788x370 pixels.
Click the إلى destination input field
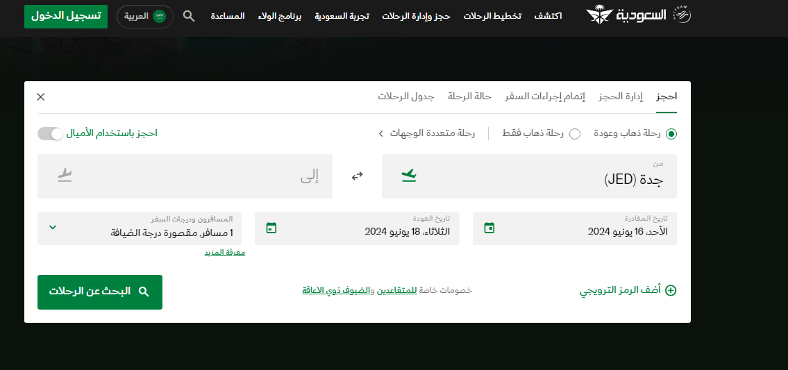185,176
